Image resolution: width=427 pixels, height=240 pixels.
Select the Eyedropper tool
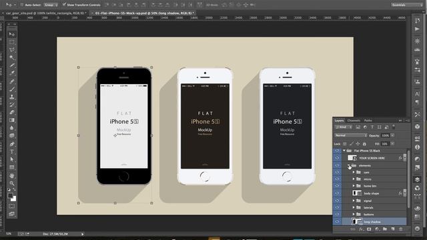[x=12, y=73]
